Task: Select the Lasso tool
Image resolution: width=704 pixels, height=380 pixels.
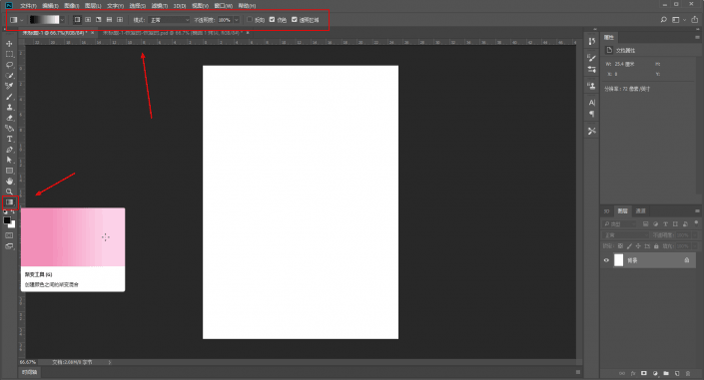Action: [9, 65]
